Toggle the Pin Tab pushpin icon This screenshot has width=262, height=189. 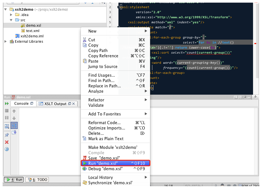7,135
